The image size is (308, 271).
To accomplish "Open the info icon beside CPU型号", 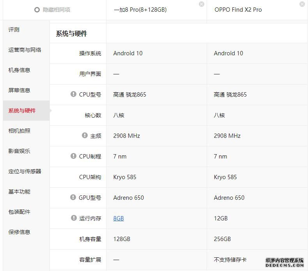I will click(73, 94).
